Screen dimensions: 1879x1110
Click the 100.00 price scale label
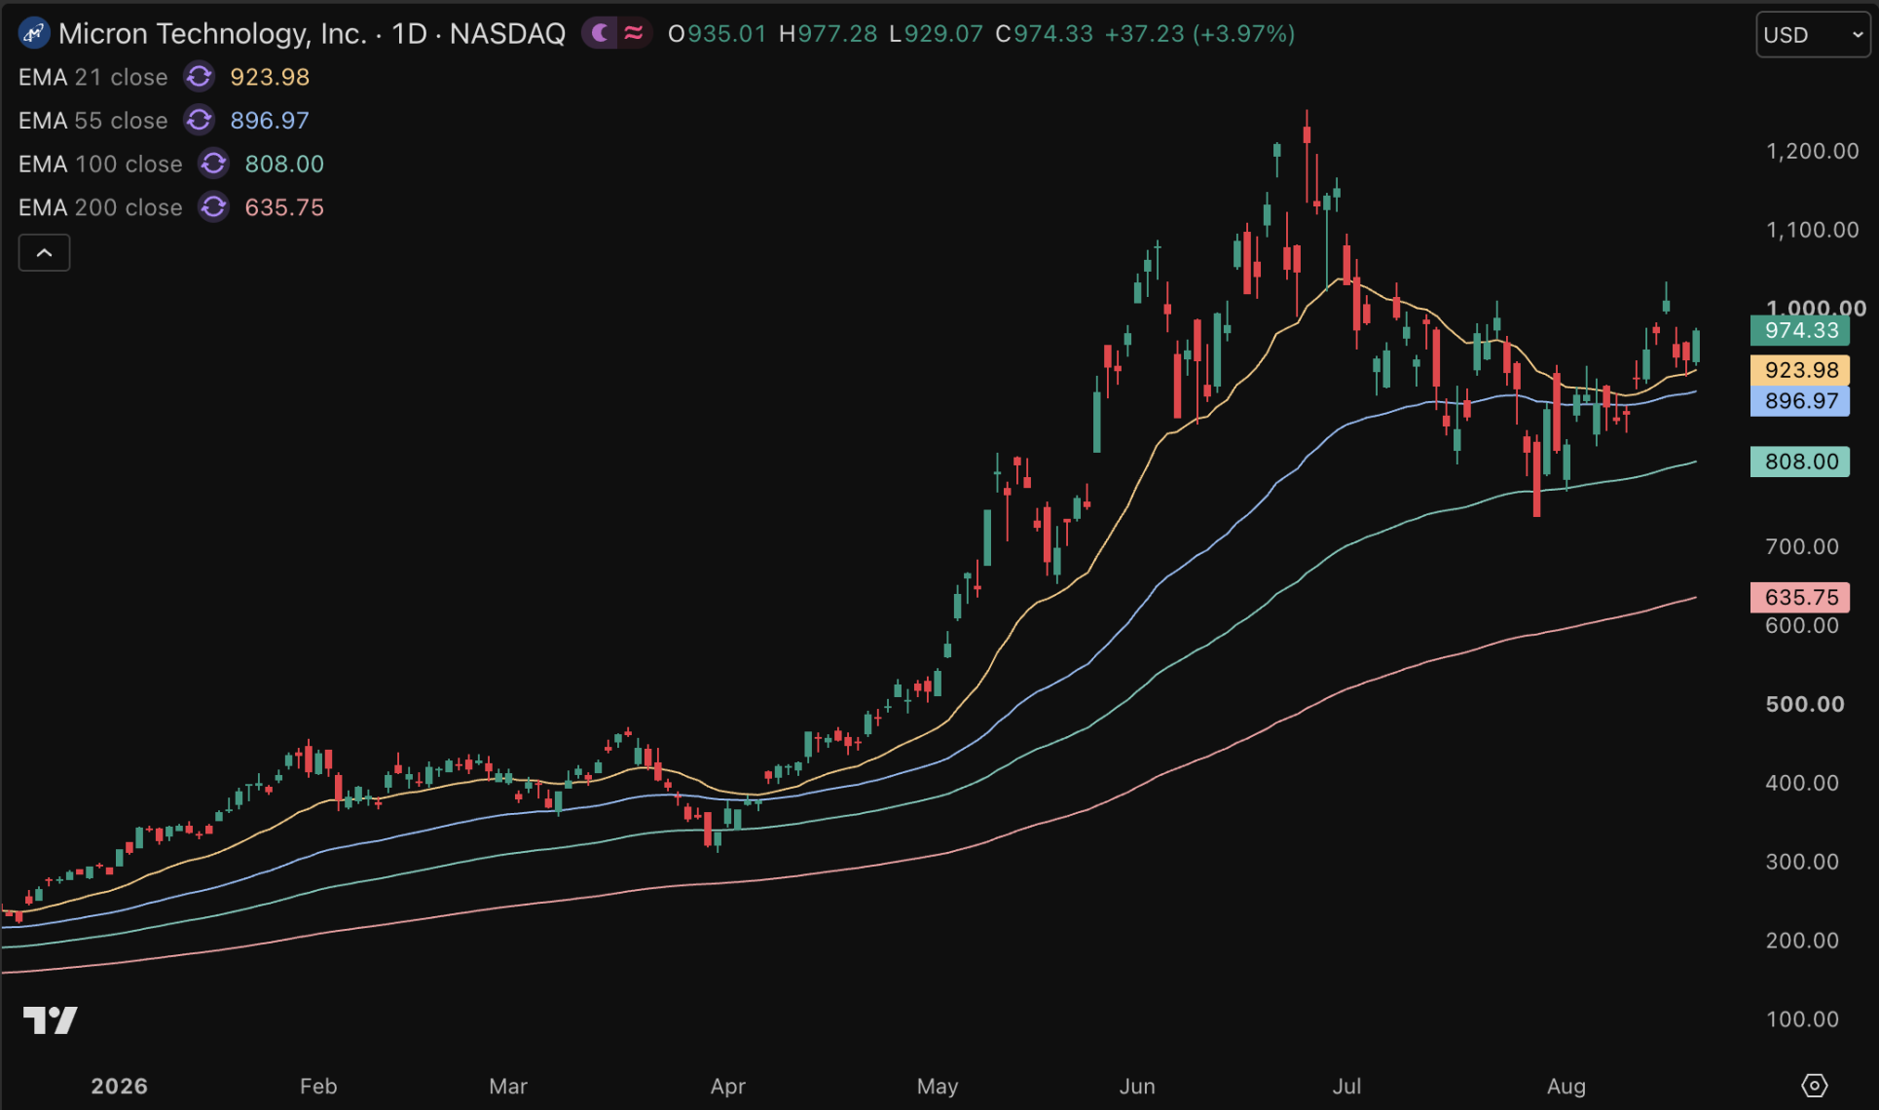pyautogui.click(x=1802, y=1019)
